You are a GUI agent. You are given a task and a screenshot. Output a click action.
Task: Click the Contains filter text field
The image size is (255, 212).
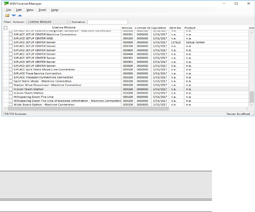[x=107, y=22]
